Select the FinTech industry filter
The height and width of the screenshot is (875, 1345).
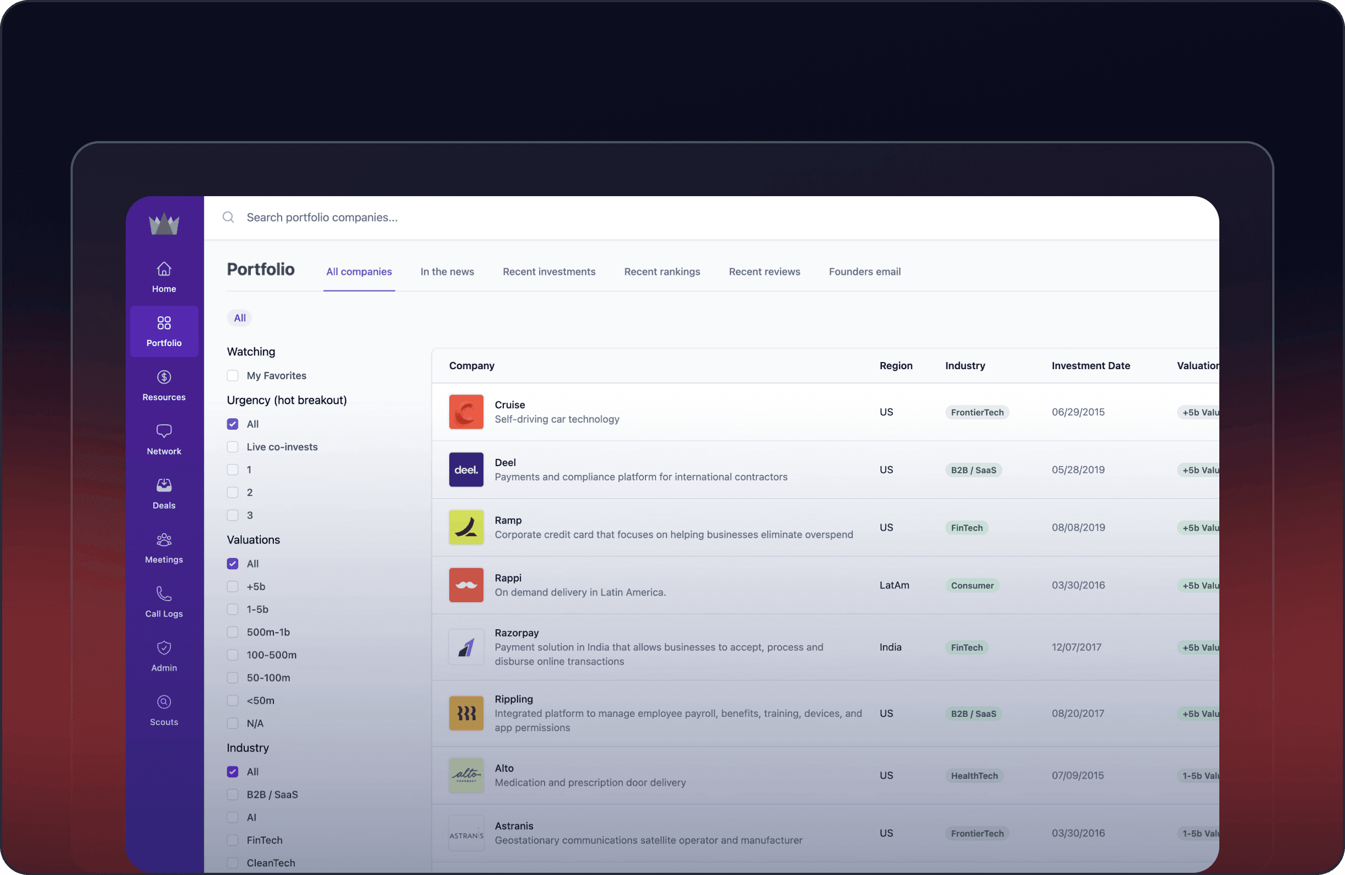click(x=232, y=840)
